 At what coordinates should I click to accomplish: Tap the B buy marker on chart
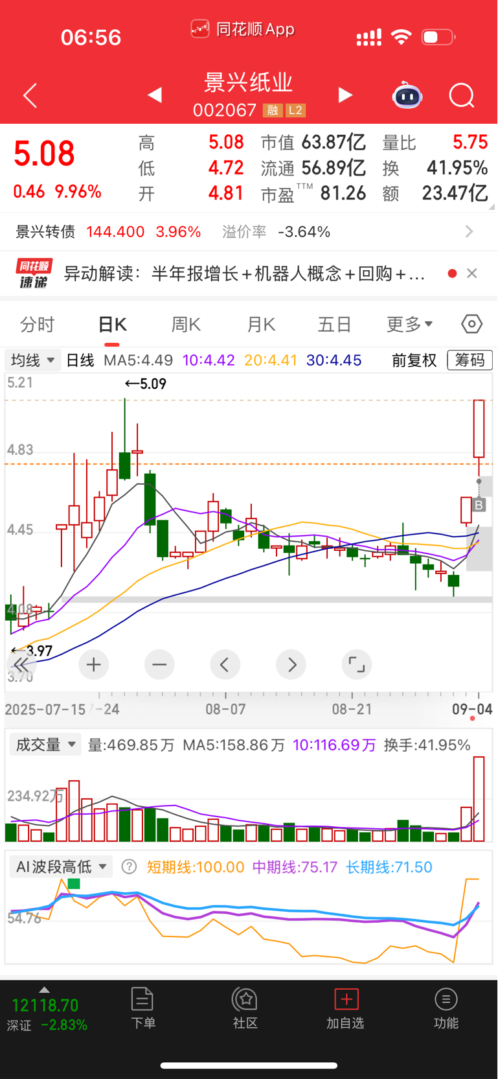click(x=479, y=505)
